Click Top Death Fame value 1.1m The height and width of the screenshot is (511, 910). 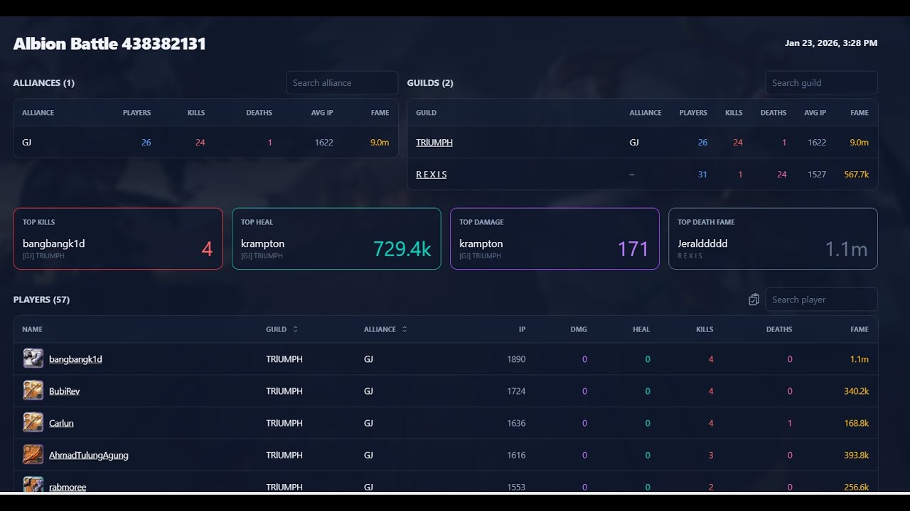tap(846, 249)
